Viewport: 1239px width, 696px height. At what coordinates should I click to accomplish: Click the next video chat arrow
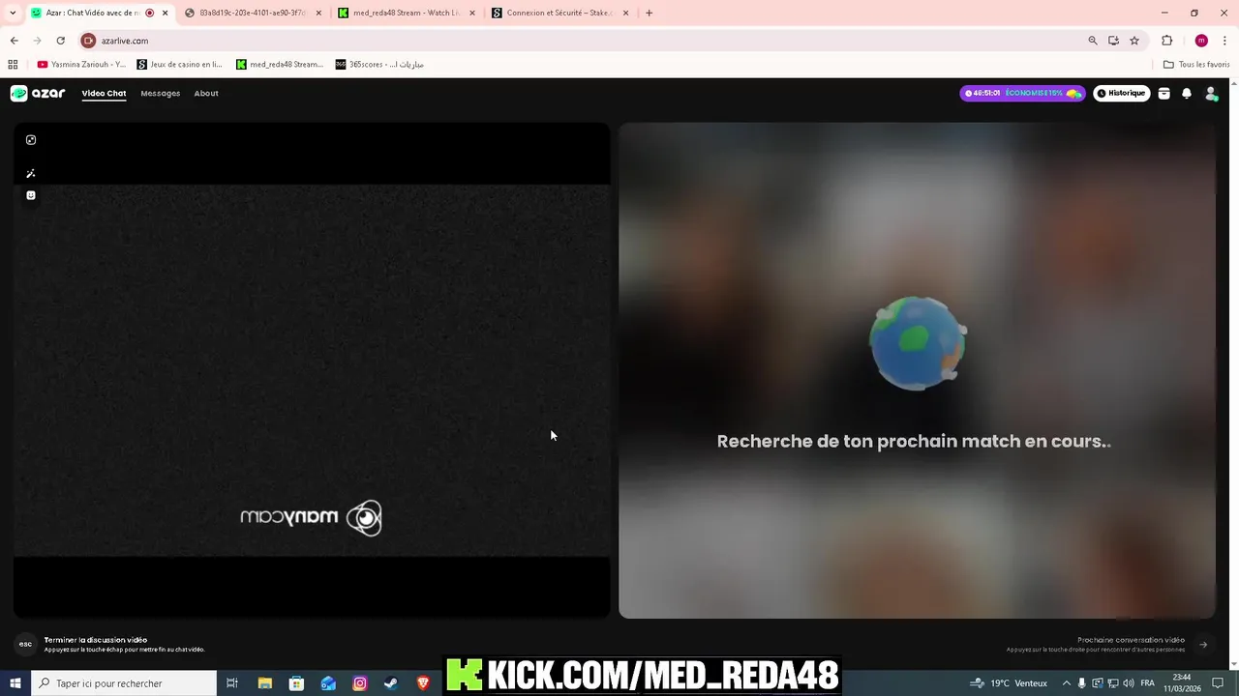1203,645
